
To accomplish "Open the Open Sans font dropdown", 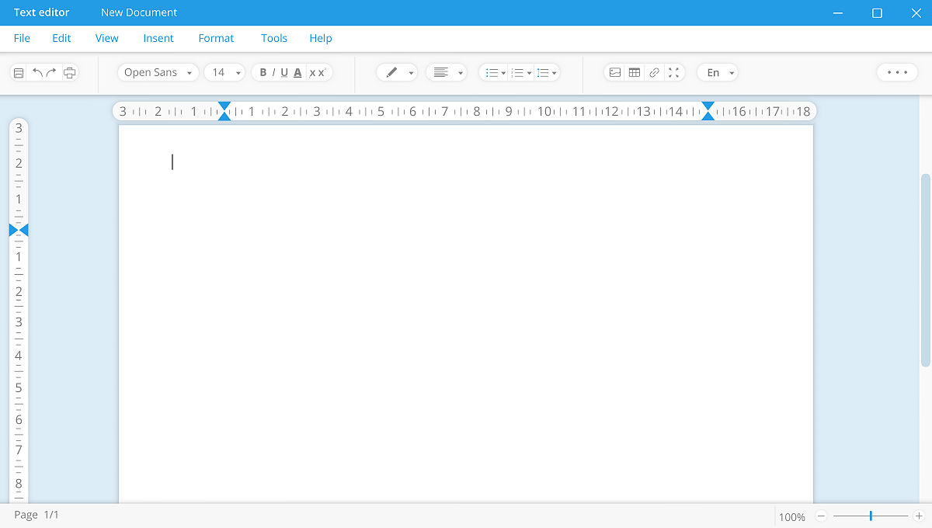I will [158, 73].
